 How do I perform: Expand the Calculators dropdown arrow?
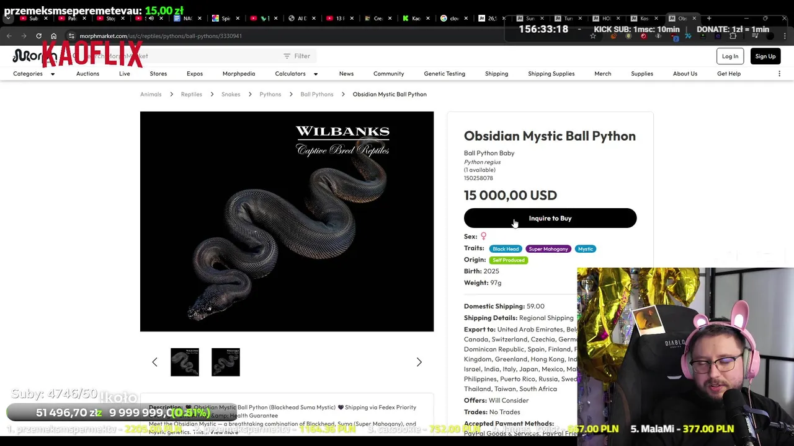[x=315, y=74]
